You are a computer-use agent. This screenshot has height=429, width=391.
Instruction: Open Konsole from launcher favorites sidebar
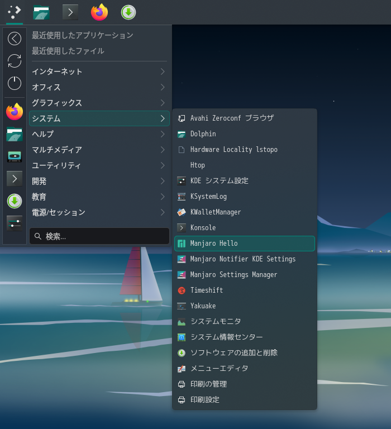click(x=15, y=179)
